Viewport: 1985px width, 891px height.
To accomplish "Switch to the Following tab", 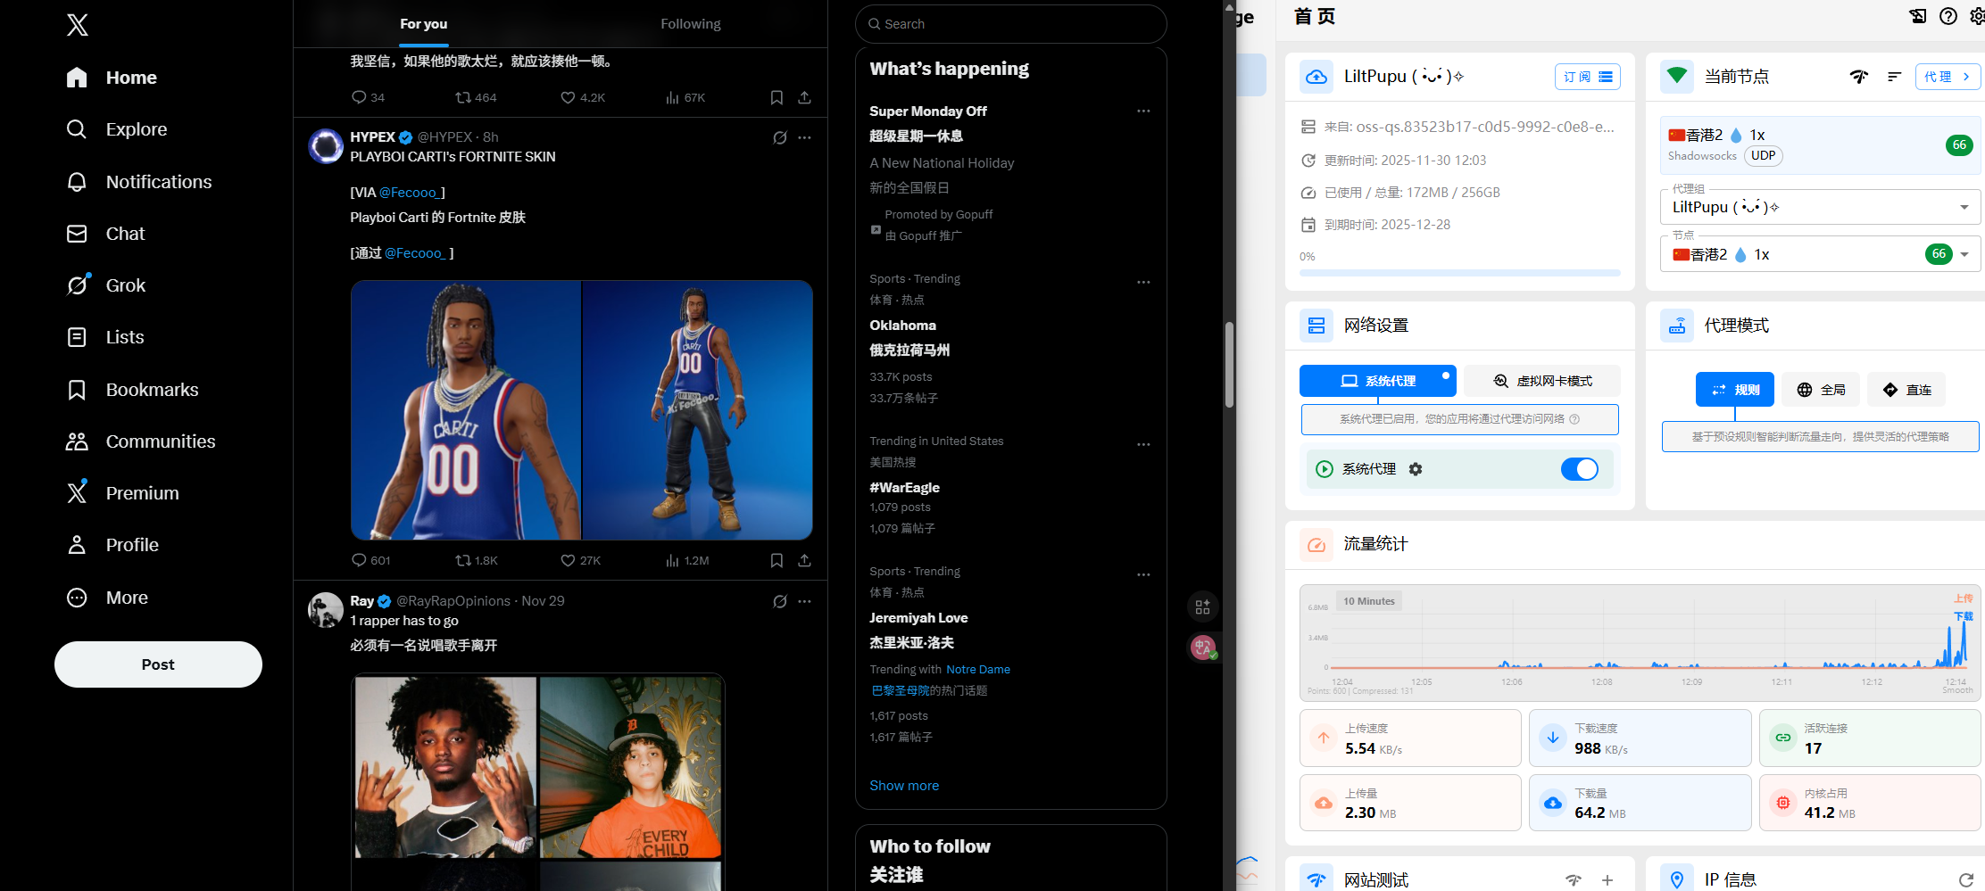I will pos(690,24).
